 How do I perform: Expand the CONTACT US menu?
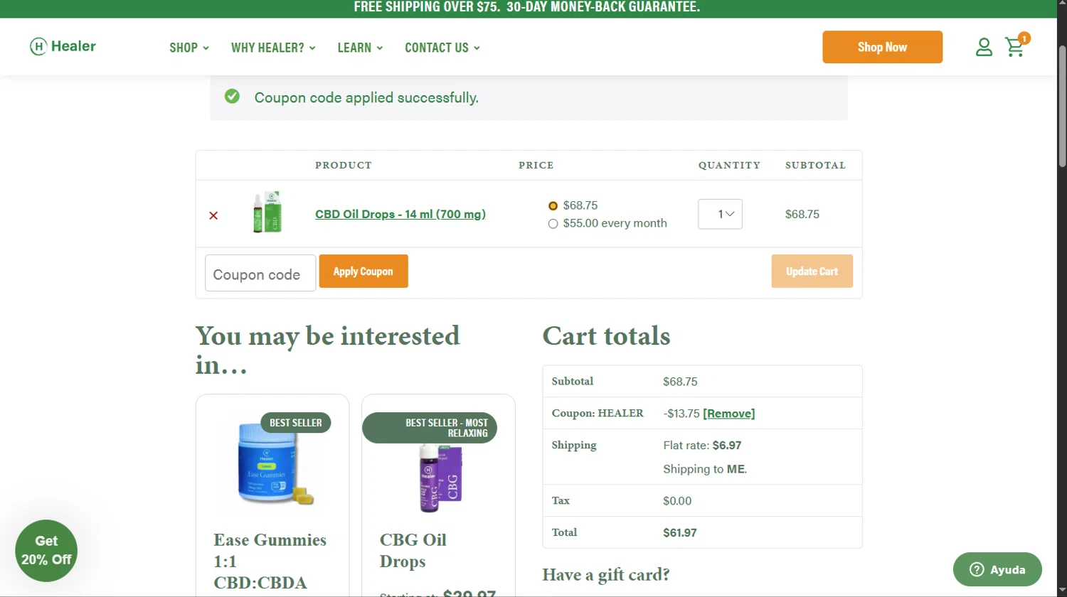(442, 48)
